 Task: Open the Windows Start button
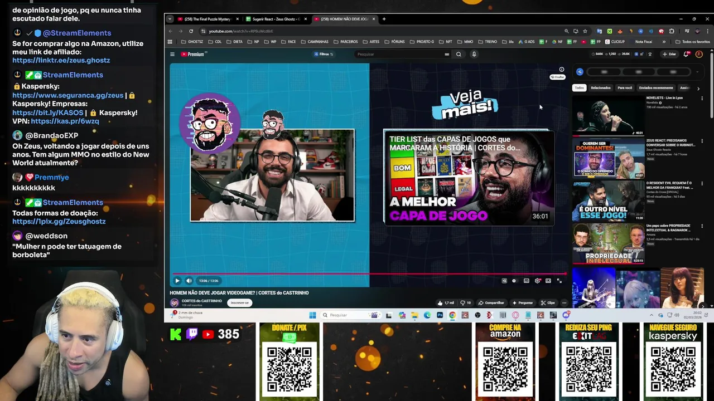click(312, 315)
